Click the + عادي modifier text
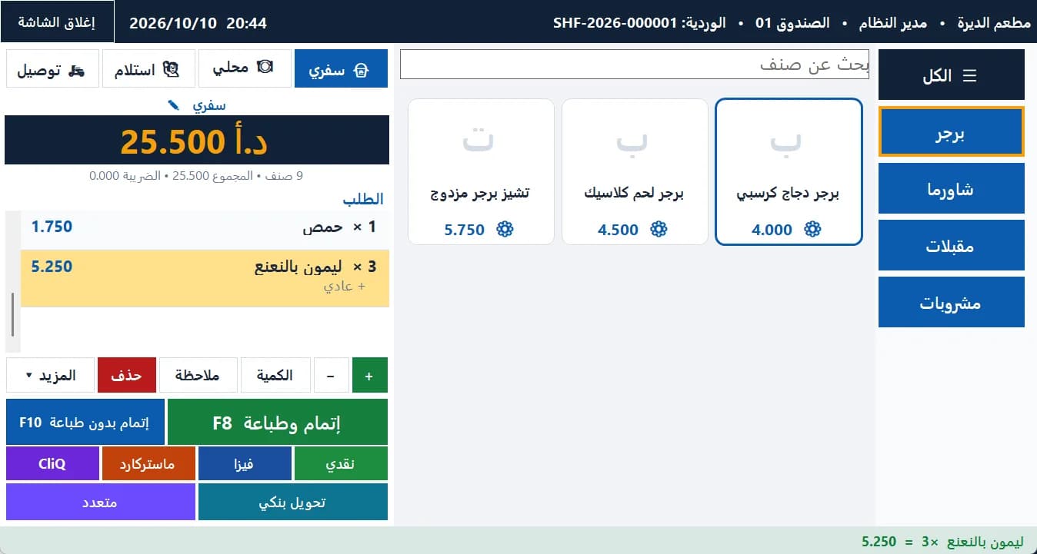This screenshot has height=554, width=1037. (x=344, y=286)
